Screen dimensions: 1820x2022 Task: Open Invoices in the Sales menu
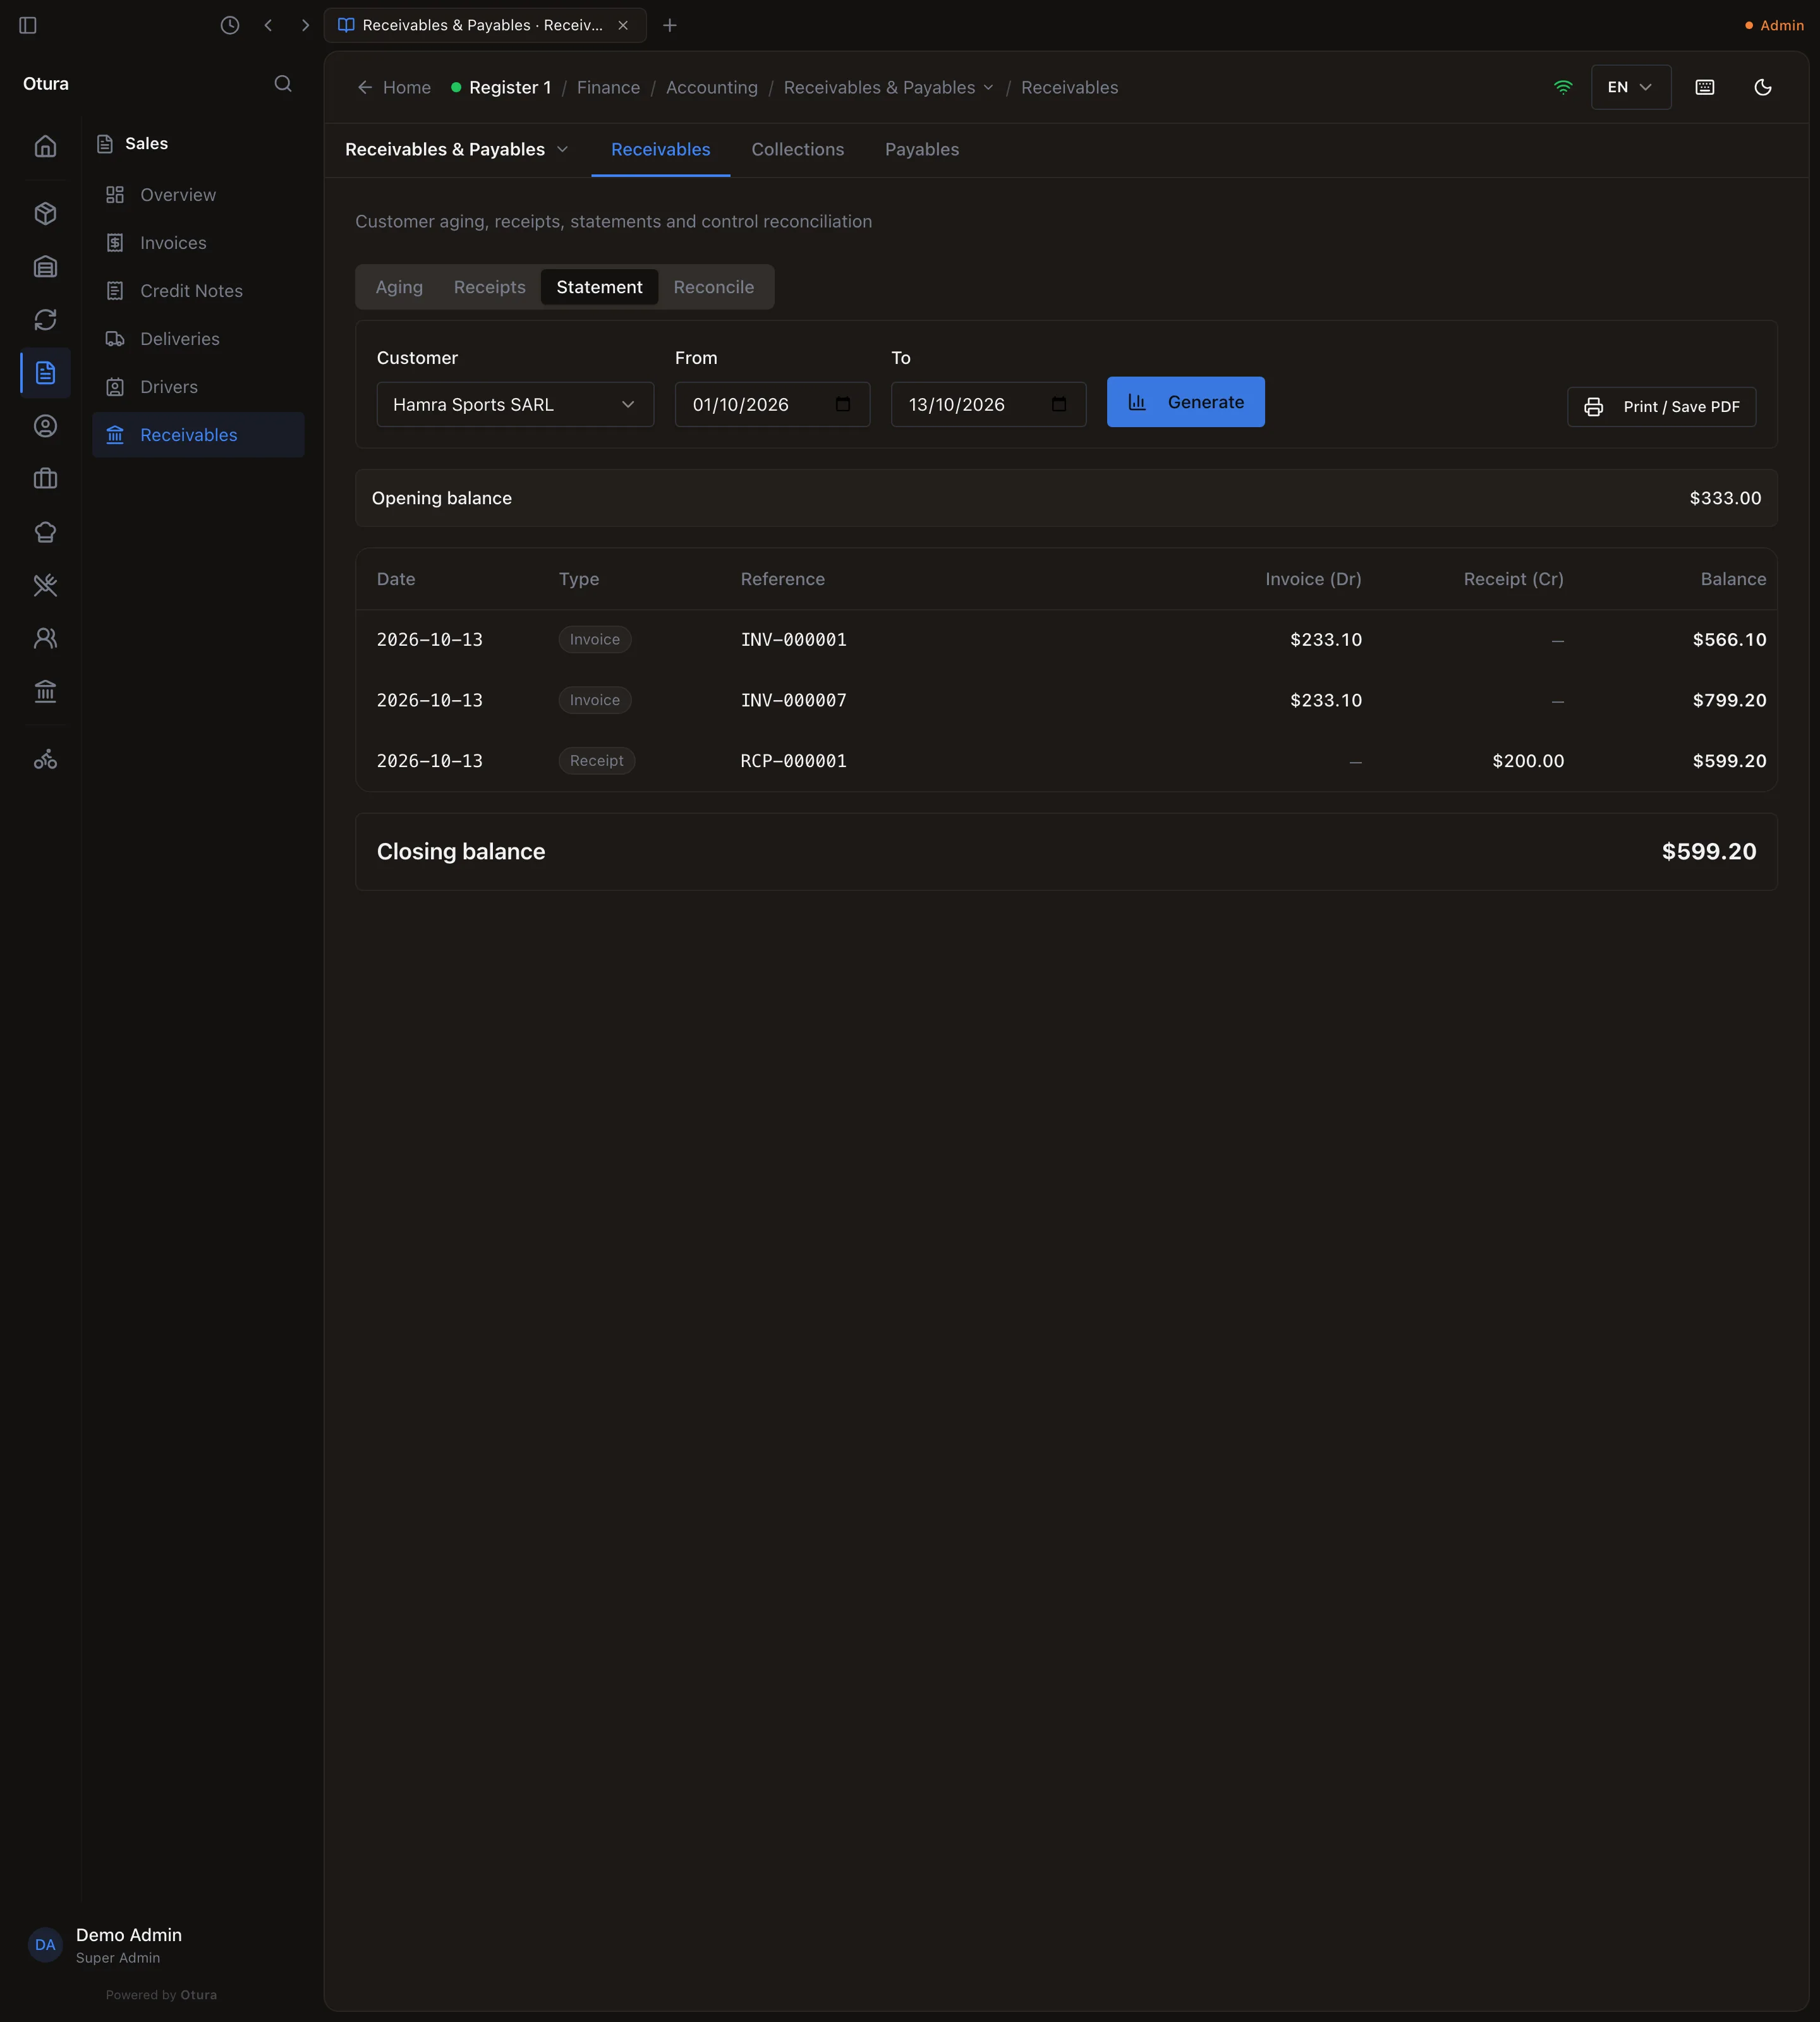click(198, 243)
